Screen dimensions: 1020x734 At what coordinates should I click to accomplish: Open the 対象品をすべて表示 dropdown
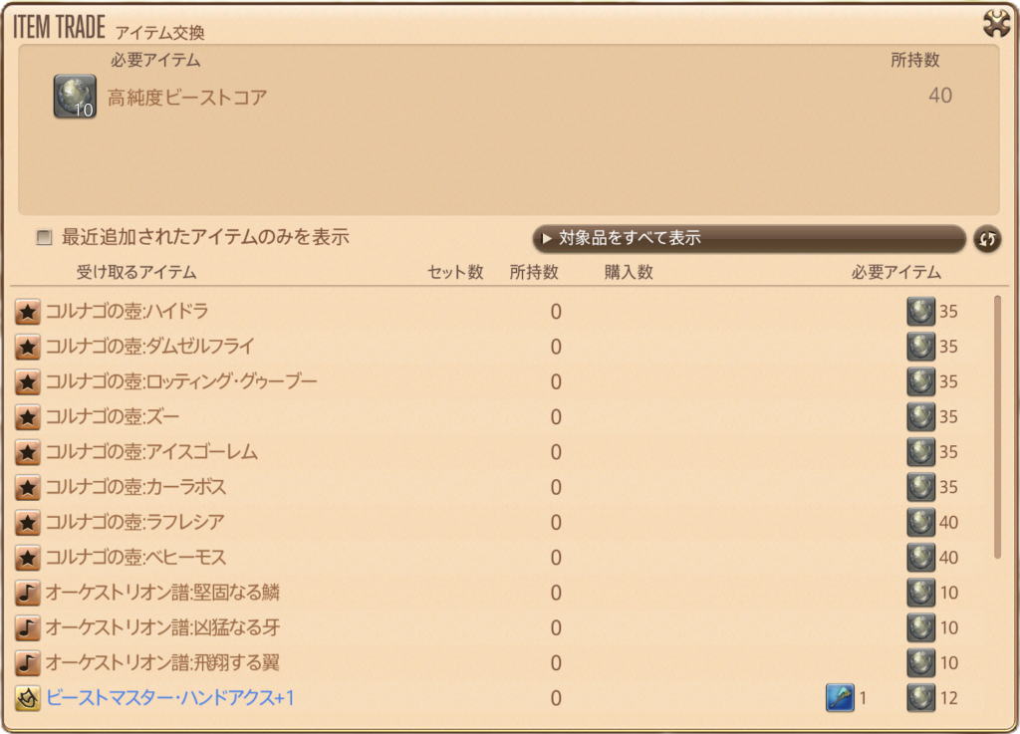tap(748, 239)
